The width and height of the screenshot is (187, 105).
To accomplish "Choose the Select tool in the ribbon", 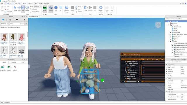I will click(x=15, y=8).
